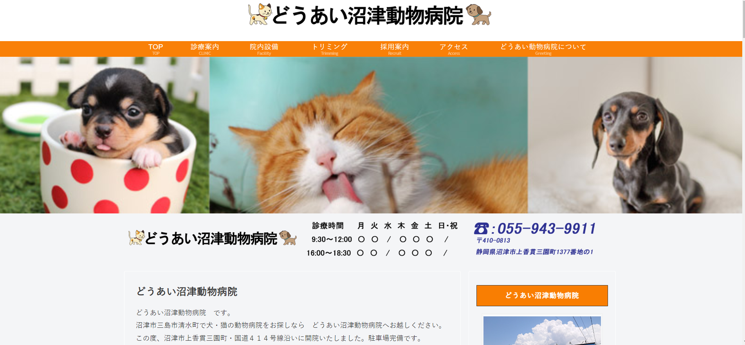Open どうあい動物病院について (Greeting) page
The height and width of the screenshot is (345, 745).
[x=543, y=49]
